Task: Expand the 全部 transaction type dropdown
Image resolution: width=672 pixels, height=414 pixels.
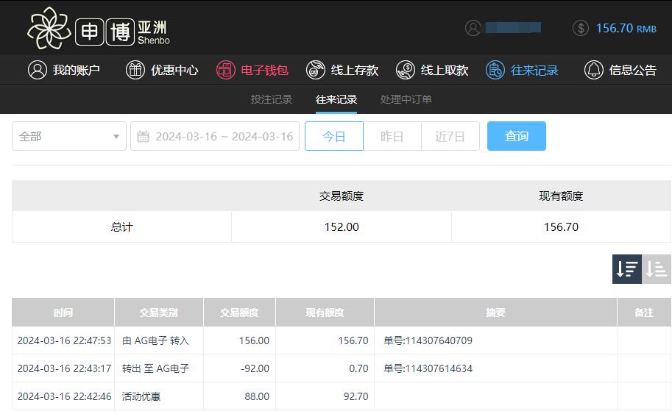Action: tap(69, 136)
